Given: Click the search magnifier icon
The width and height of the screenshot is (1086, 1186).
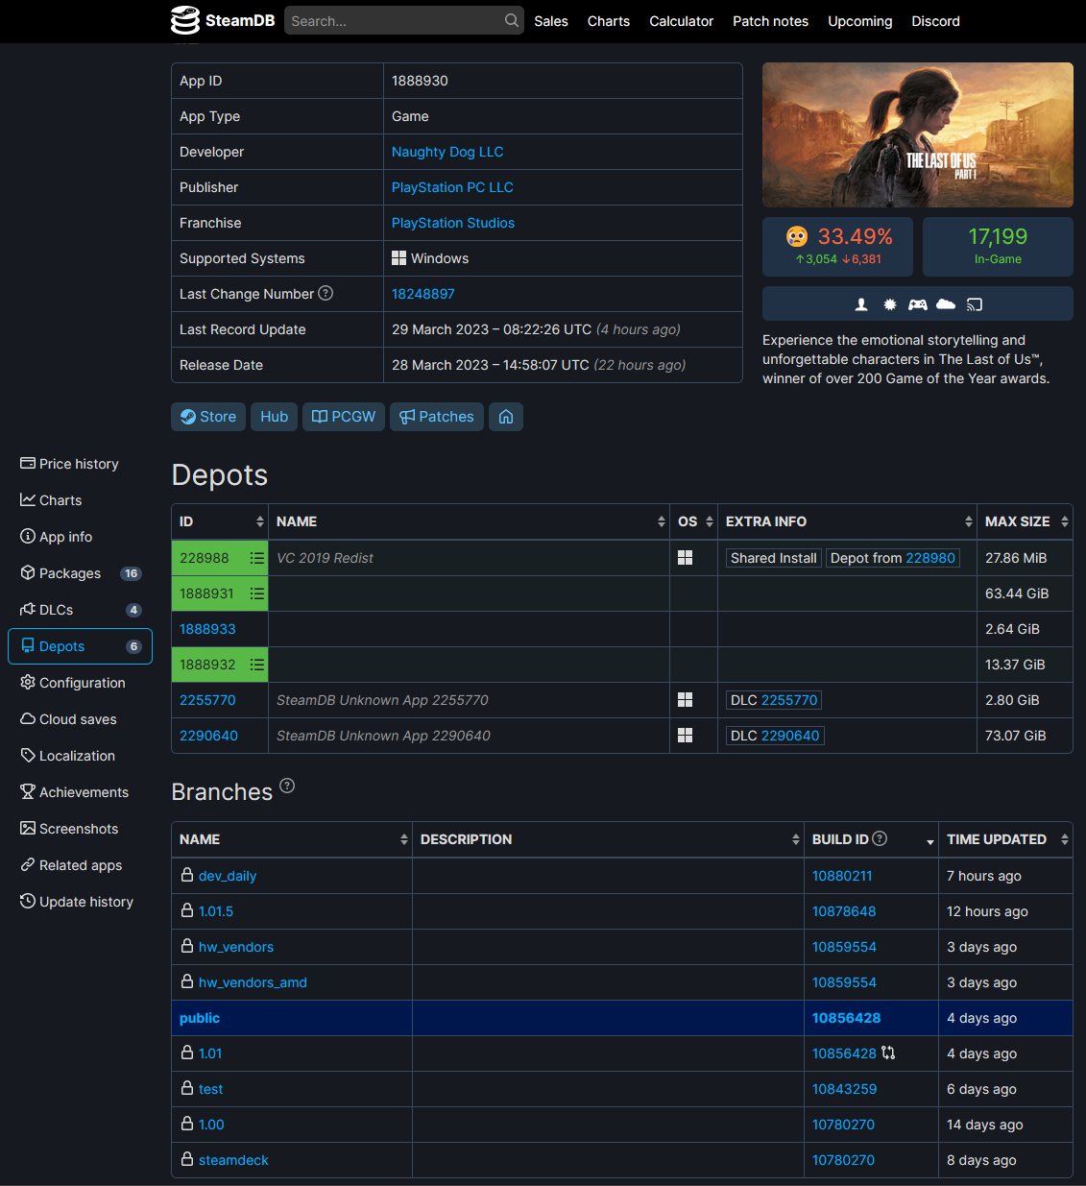Looking at the screenshot, I should (x=512, y=20).
